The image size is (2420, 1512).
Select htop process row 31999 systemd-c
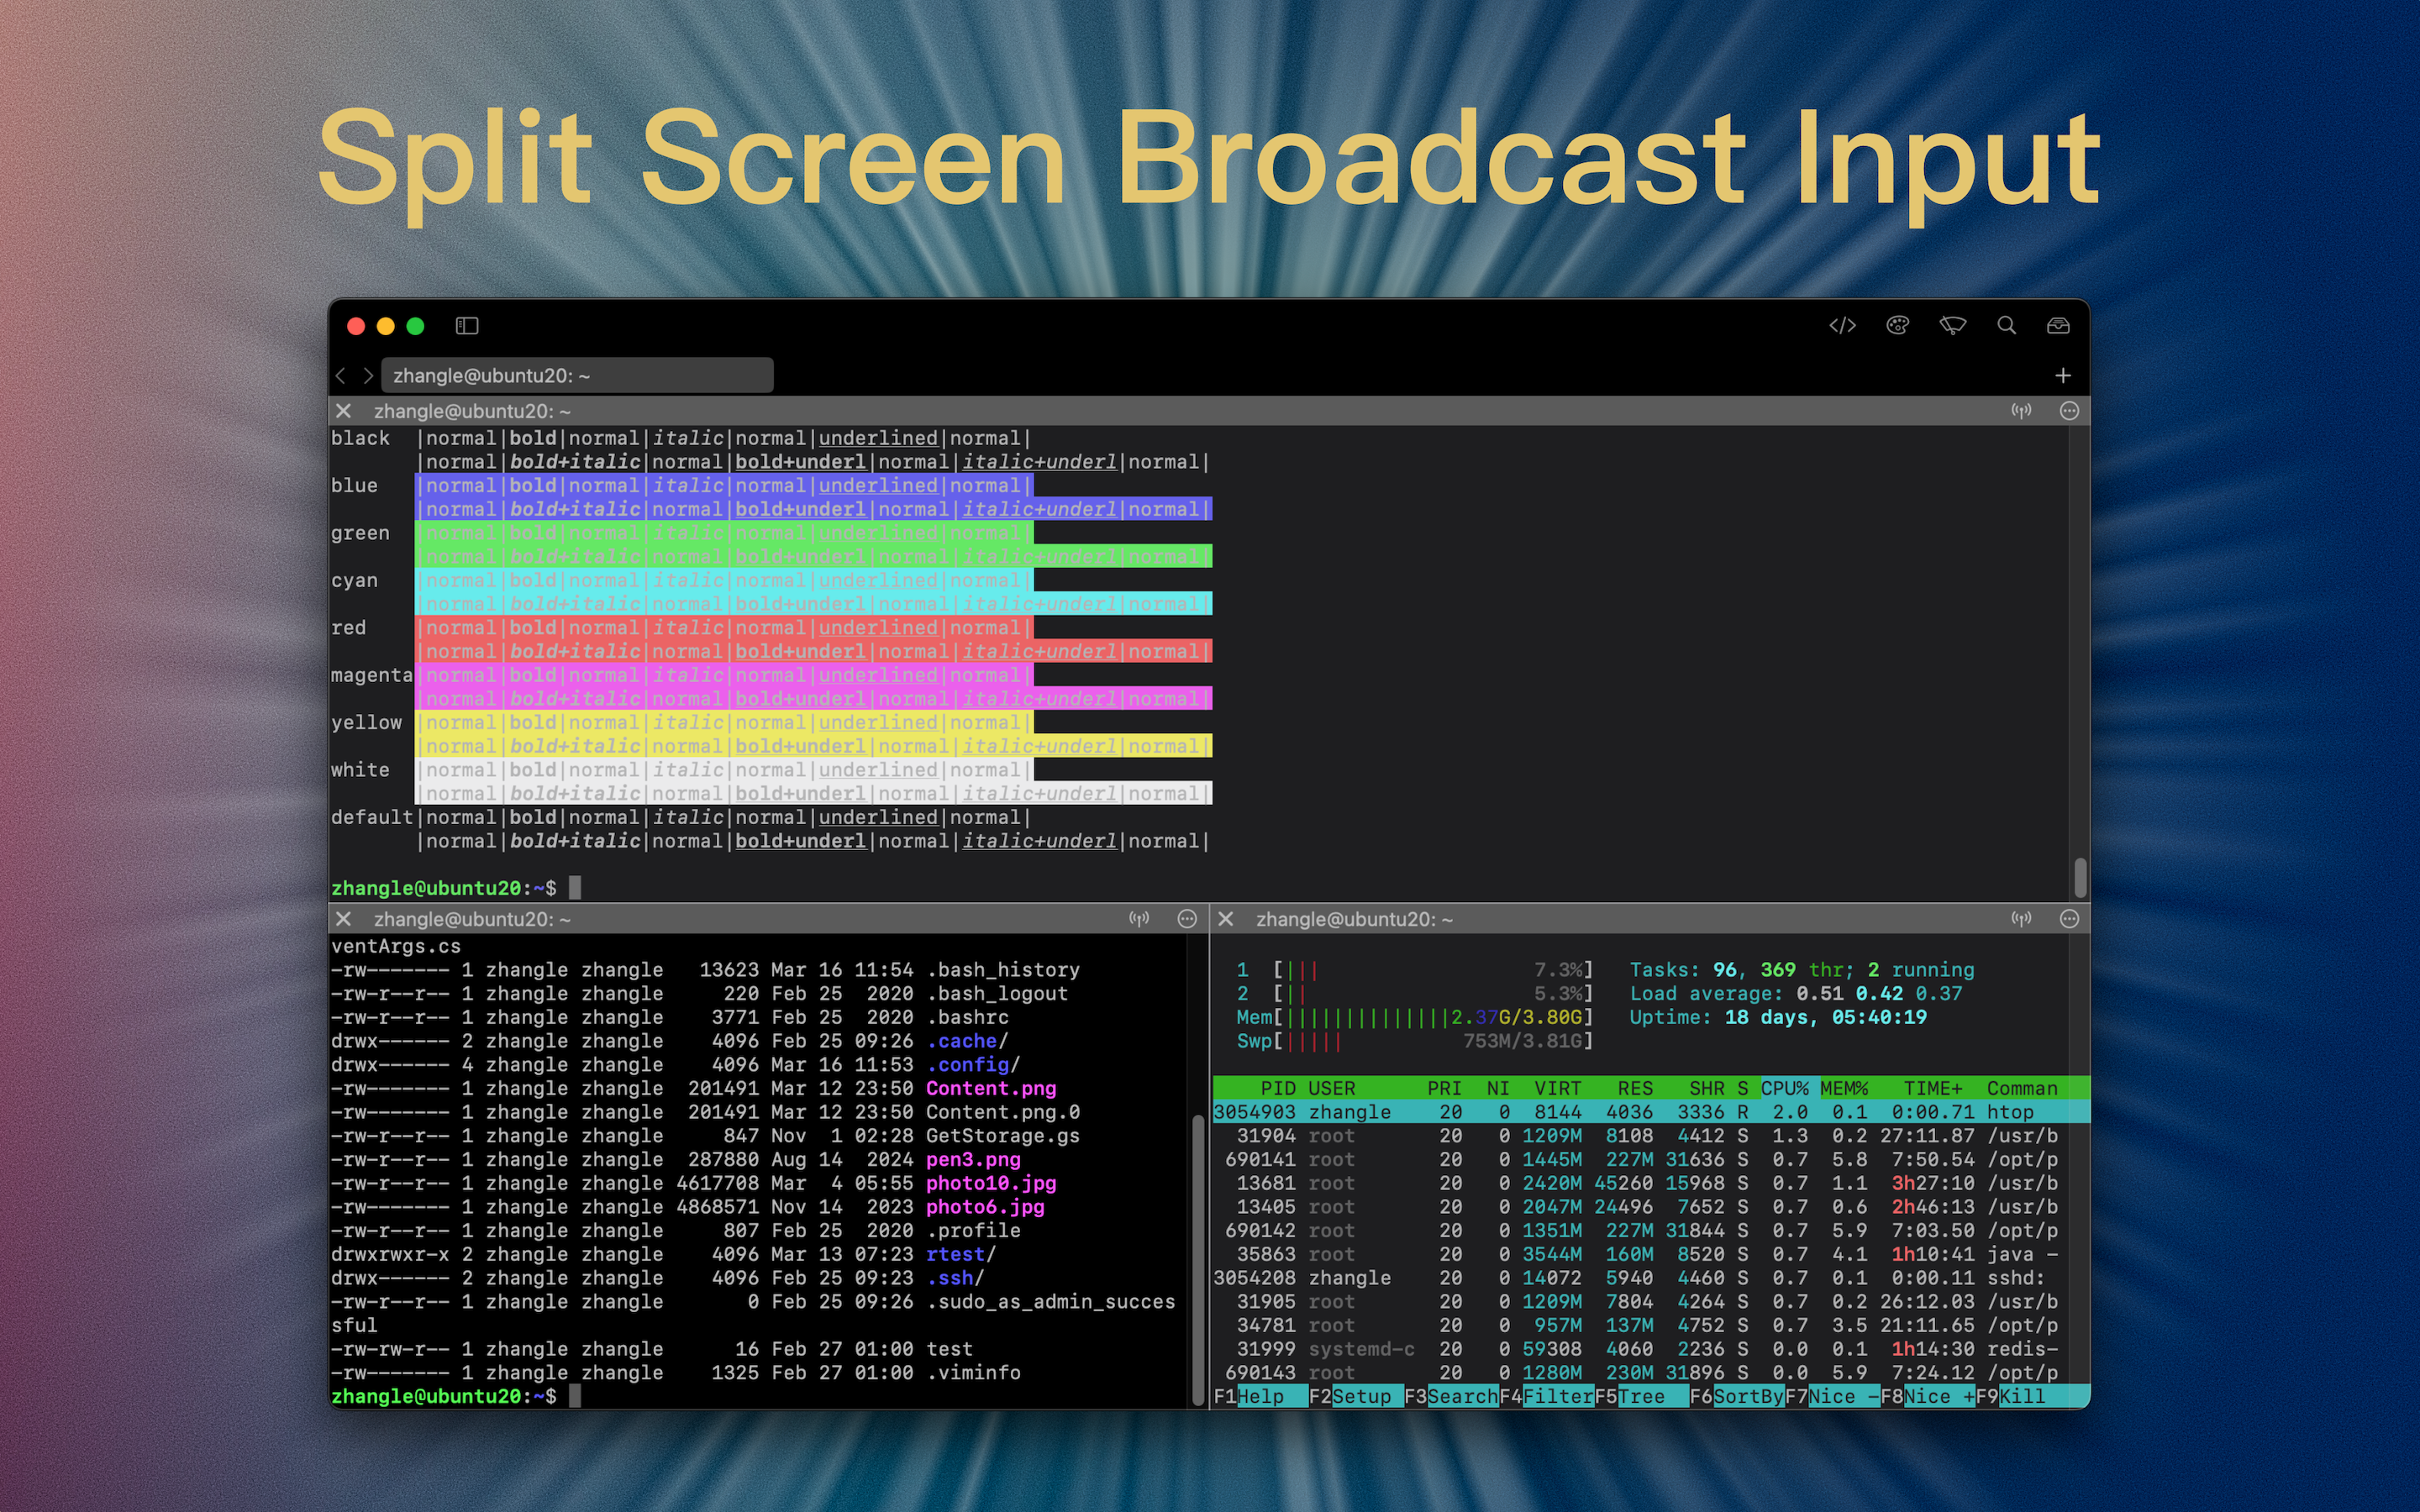1651,1349
